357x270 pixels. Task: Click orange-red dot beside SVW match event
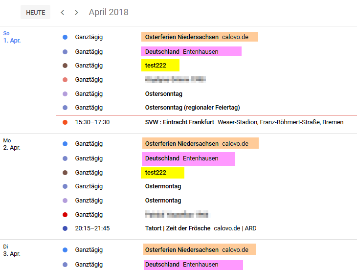click(x=65, y=122)
